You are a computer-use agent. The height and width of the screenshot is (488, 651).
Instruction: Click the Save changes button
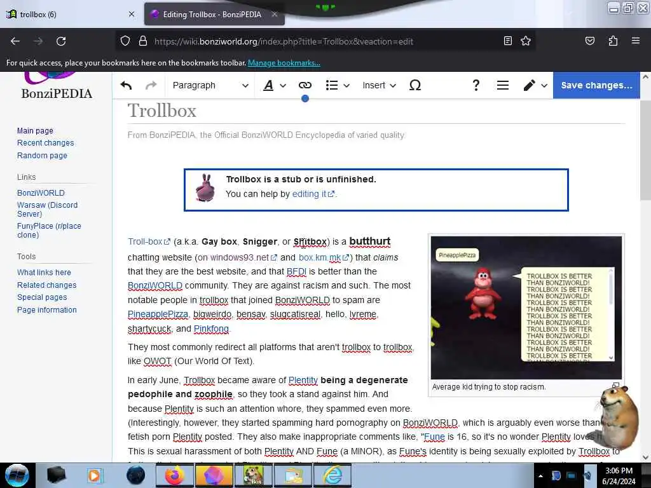click(596, 86)
